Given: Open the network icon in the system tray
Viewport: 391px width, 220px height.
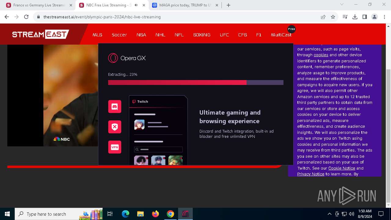Looking at the screenshot, I should pyautogui.click(x=344, y=214).
